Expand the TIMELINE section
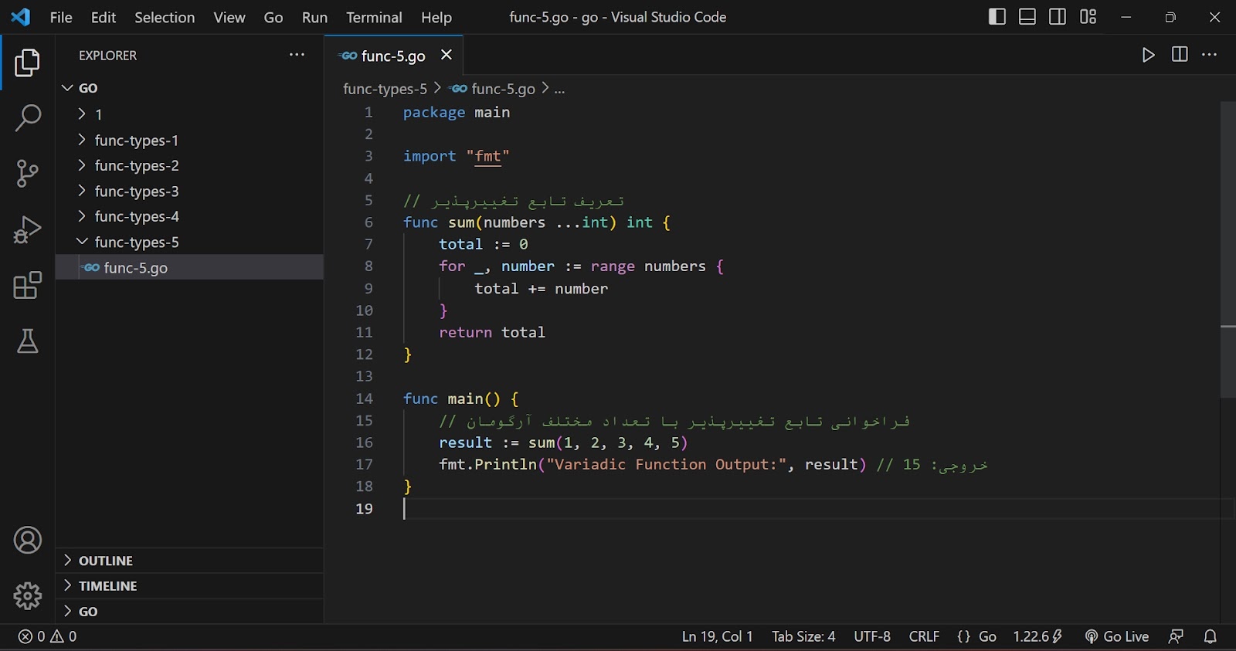Viewport: 1236px width, 651px height. 189,586
